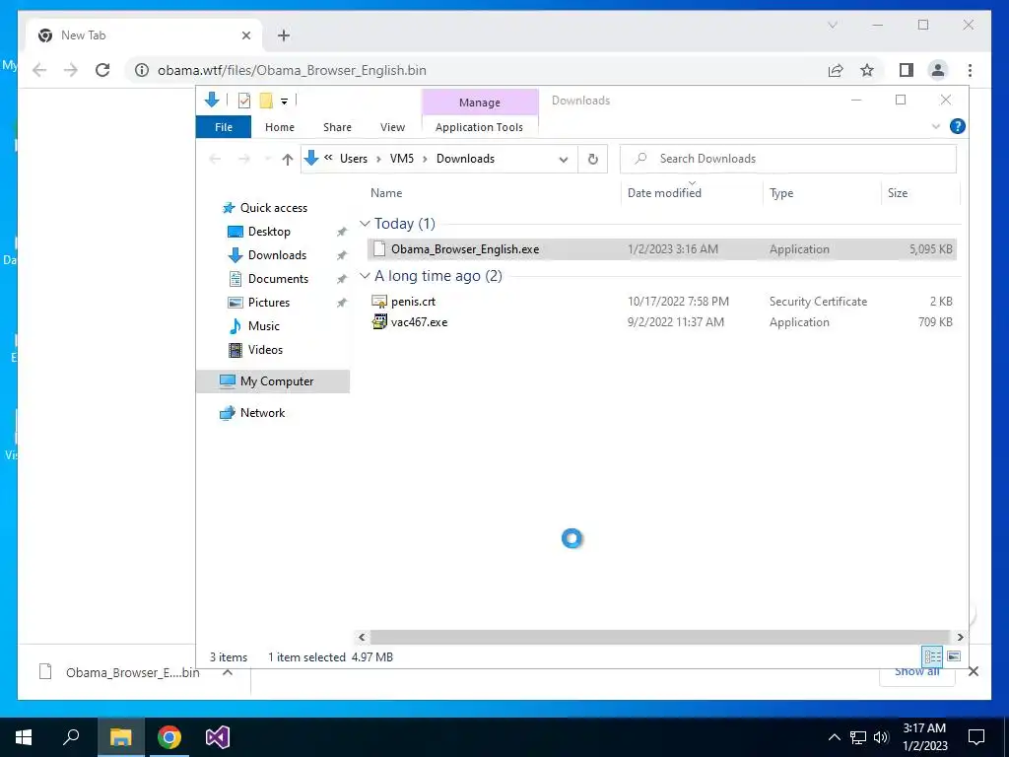Reload the page in Chrome
This screenshot has width=1009, height=757.
(x=102, y=70)
